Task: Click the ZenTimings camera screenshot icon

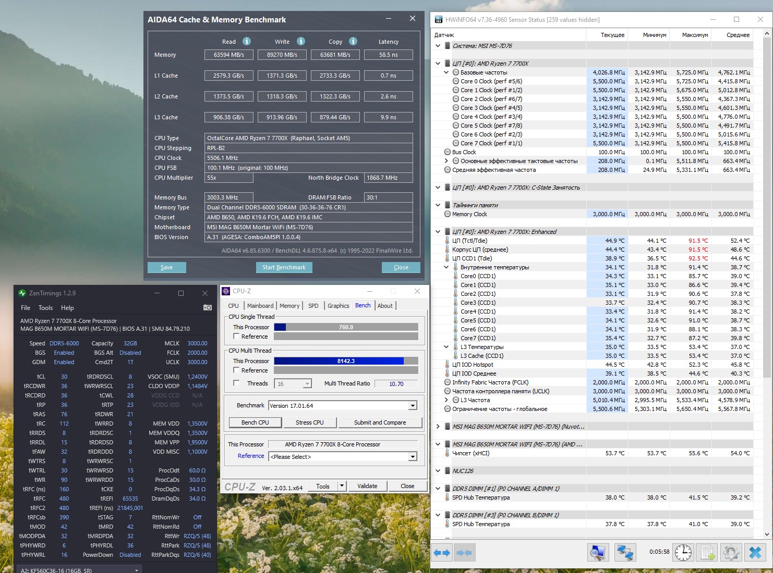Action: click(x=207, y=307)
